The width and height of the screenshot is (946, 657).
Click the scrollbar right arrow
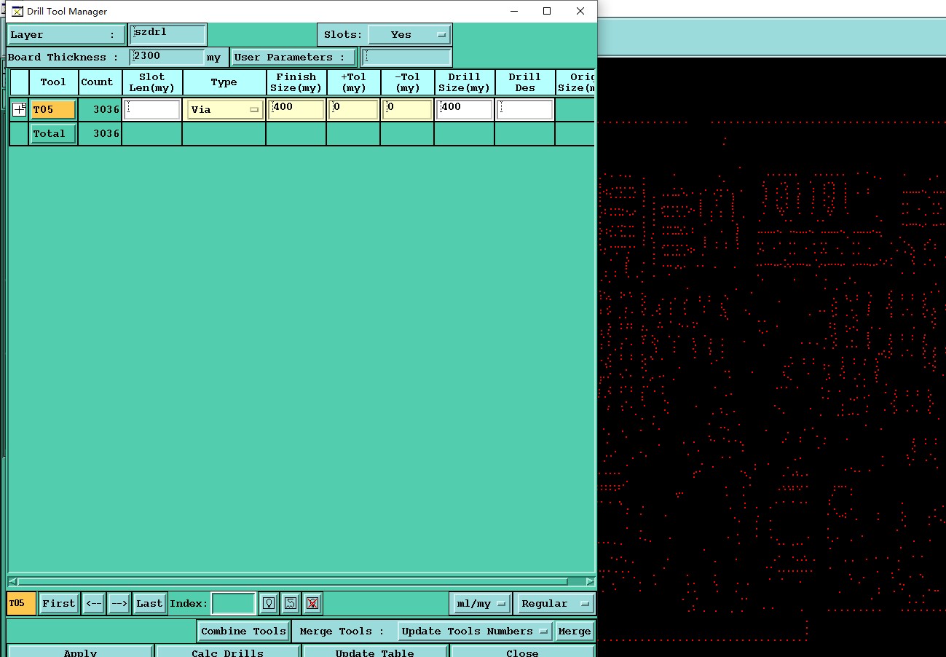(590, 581)
